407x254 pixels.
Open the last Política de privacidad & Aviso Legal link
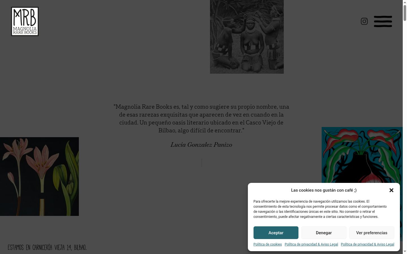[x=367, y=244]
